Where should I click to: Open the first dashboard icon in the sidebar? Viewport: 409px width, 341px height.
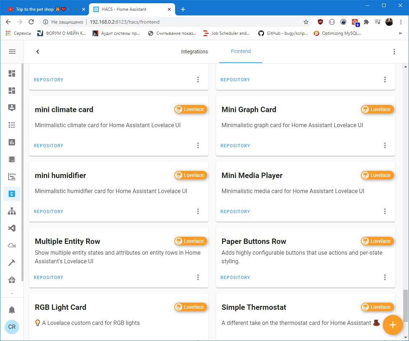click(12, 73)
